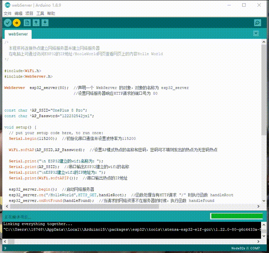Create a new sketch with New icon

coord(27,23)
